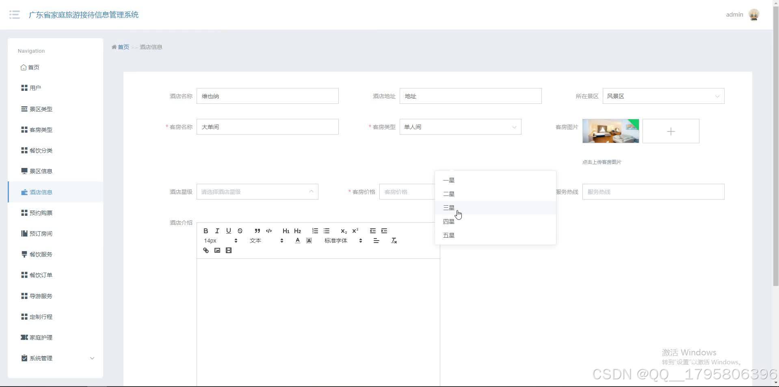Select 酒店信息 in the sidebar
The image size is (779, 387).
[55, 192]
